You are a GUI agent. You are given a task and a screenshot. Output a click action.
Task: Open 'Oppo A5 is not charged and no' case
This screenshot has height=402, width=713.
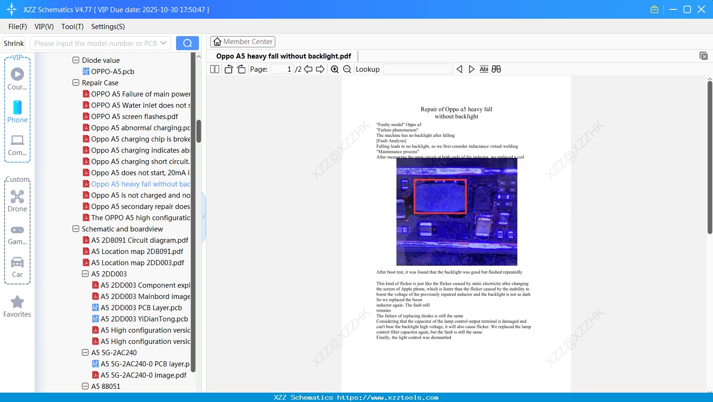(137, 195)
